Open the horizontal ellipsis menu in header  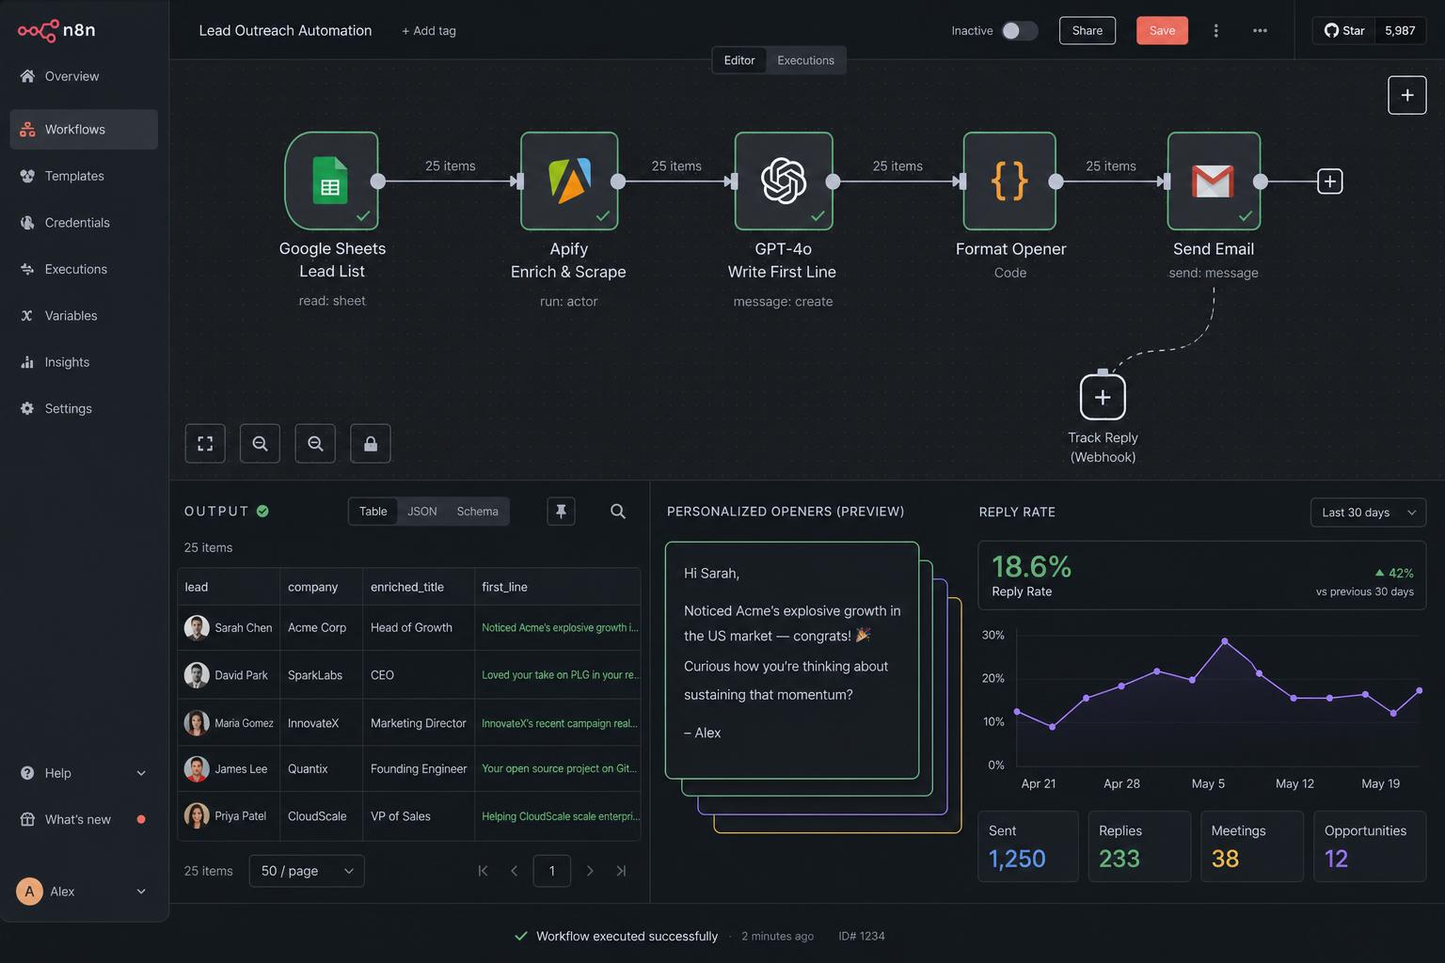coord(1260,31)
